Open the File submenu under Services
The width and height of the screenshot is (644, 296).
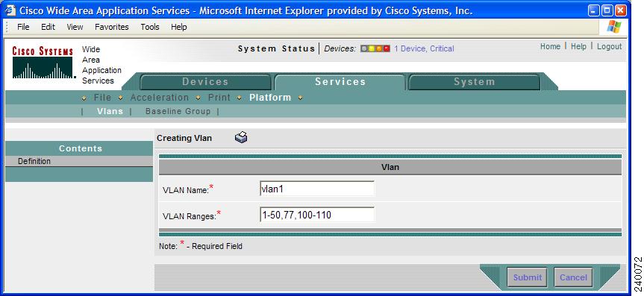(102, 98)
